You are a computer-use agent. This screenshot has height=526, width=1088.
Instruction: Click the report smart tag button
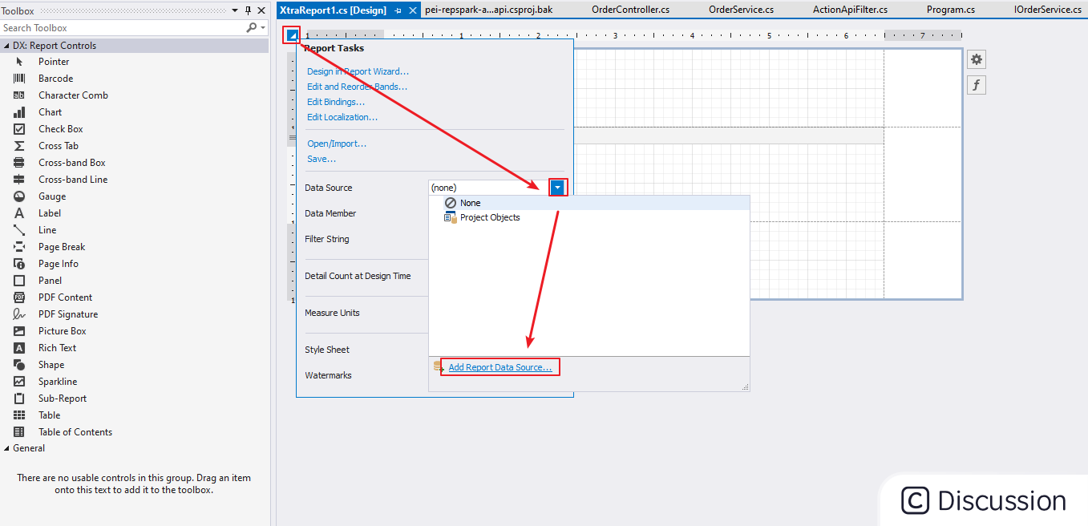pyautogui.click(x=292, y=35)
